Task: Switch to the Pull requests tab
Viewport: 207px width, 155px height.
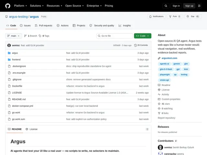Action: (44, 26)
